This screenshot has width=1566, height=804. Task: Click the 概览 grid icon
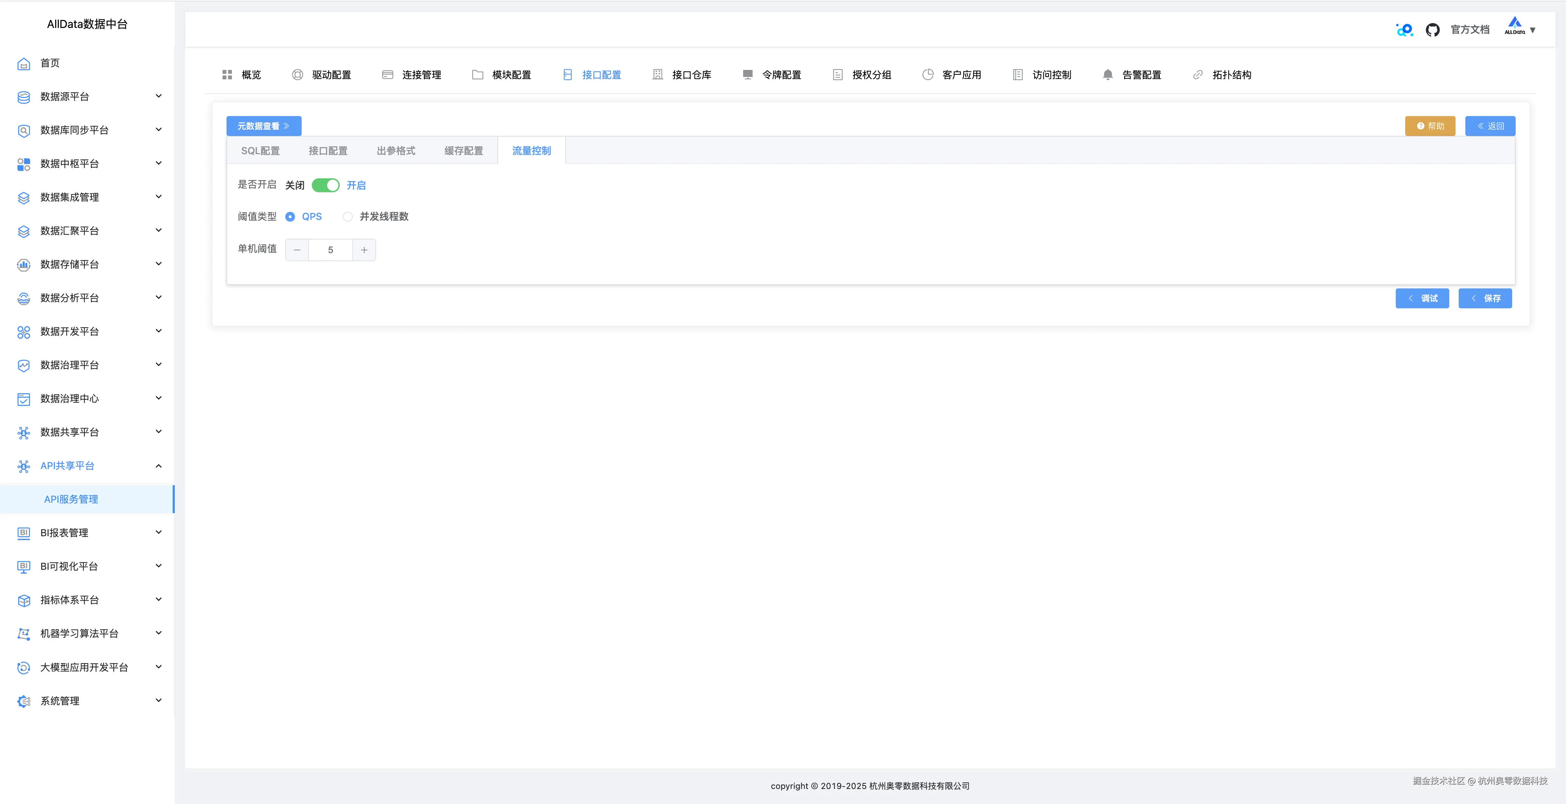point(227,75)
